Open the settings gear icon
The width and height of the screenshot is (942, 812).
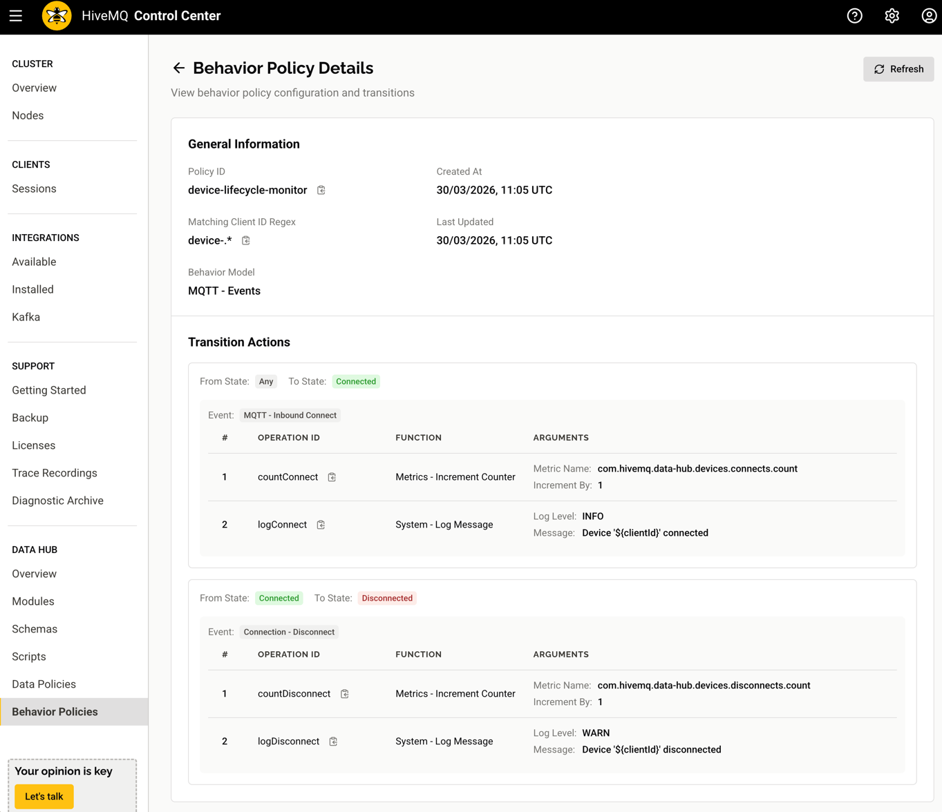892,15
